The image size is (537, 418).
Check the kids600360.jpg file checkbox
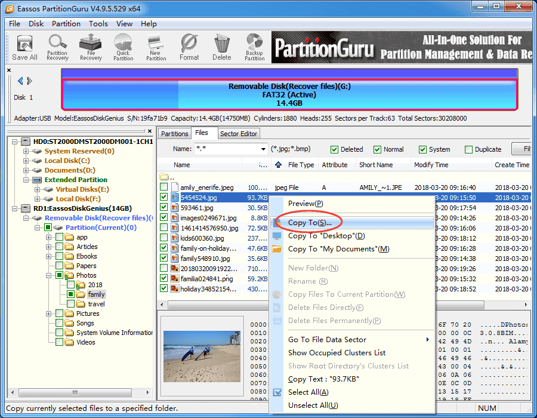click(163, 238)
